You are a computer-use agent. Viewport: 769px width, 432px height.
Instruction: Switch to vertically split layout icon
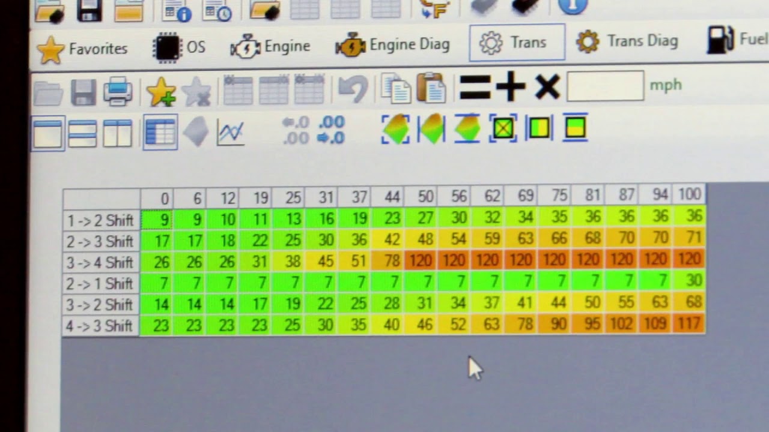(117, 133)
